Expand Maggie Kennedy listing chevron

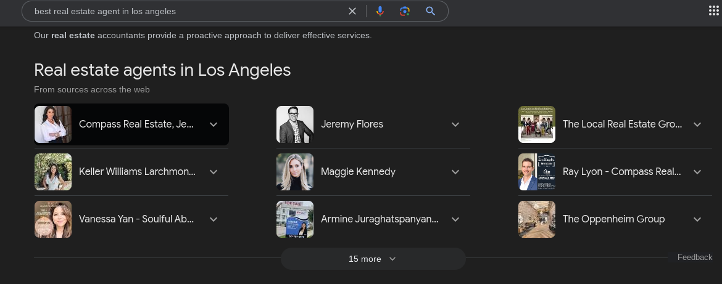tap(455, 172)
